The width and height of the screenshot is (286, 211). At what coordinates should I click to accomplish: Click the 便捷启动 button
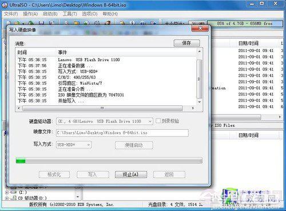[x=134, y=145]
